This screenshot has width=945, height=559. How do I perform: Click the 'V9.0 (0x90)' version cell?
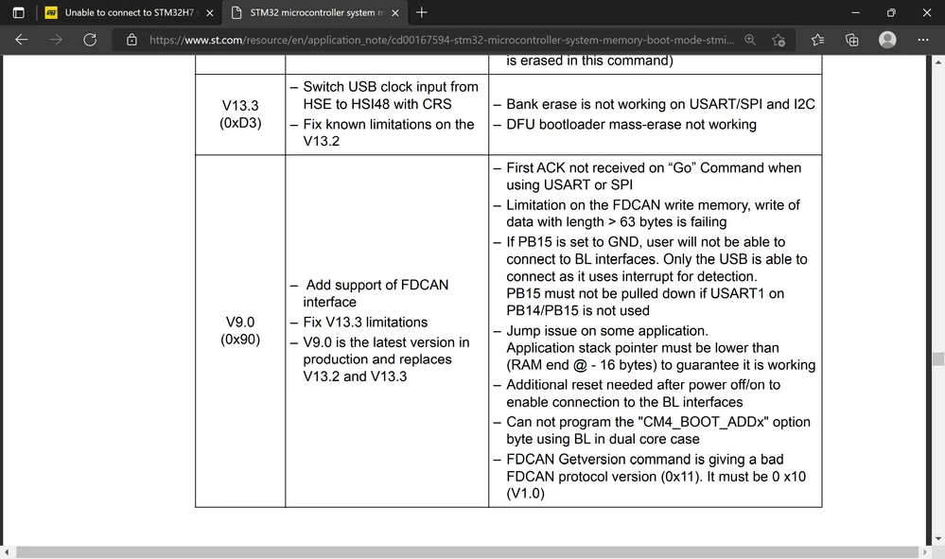240,331
